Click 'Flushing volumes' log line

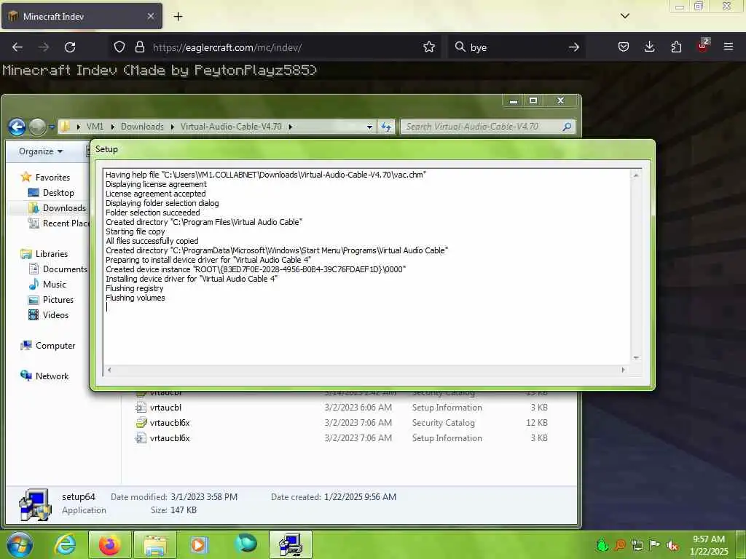135,298
